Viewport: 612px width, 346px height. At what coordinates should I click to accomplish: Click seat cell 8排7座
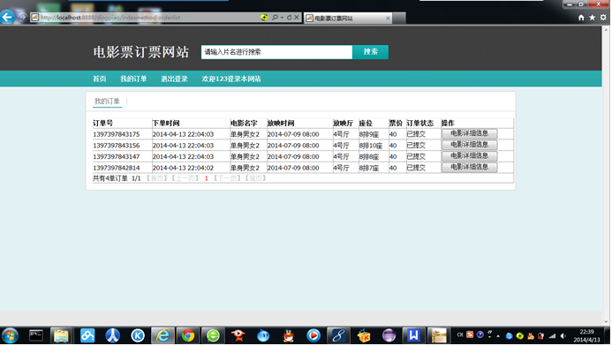tap(369, 168)
